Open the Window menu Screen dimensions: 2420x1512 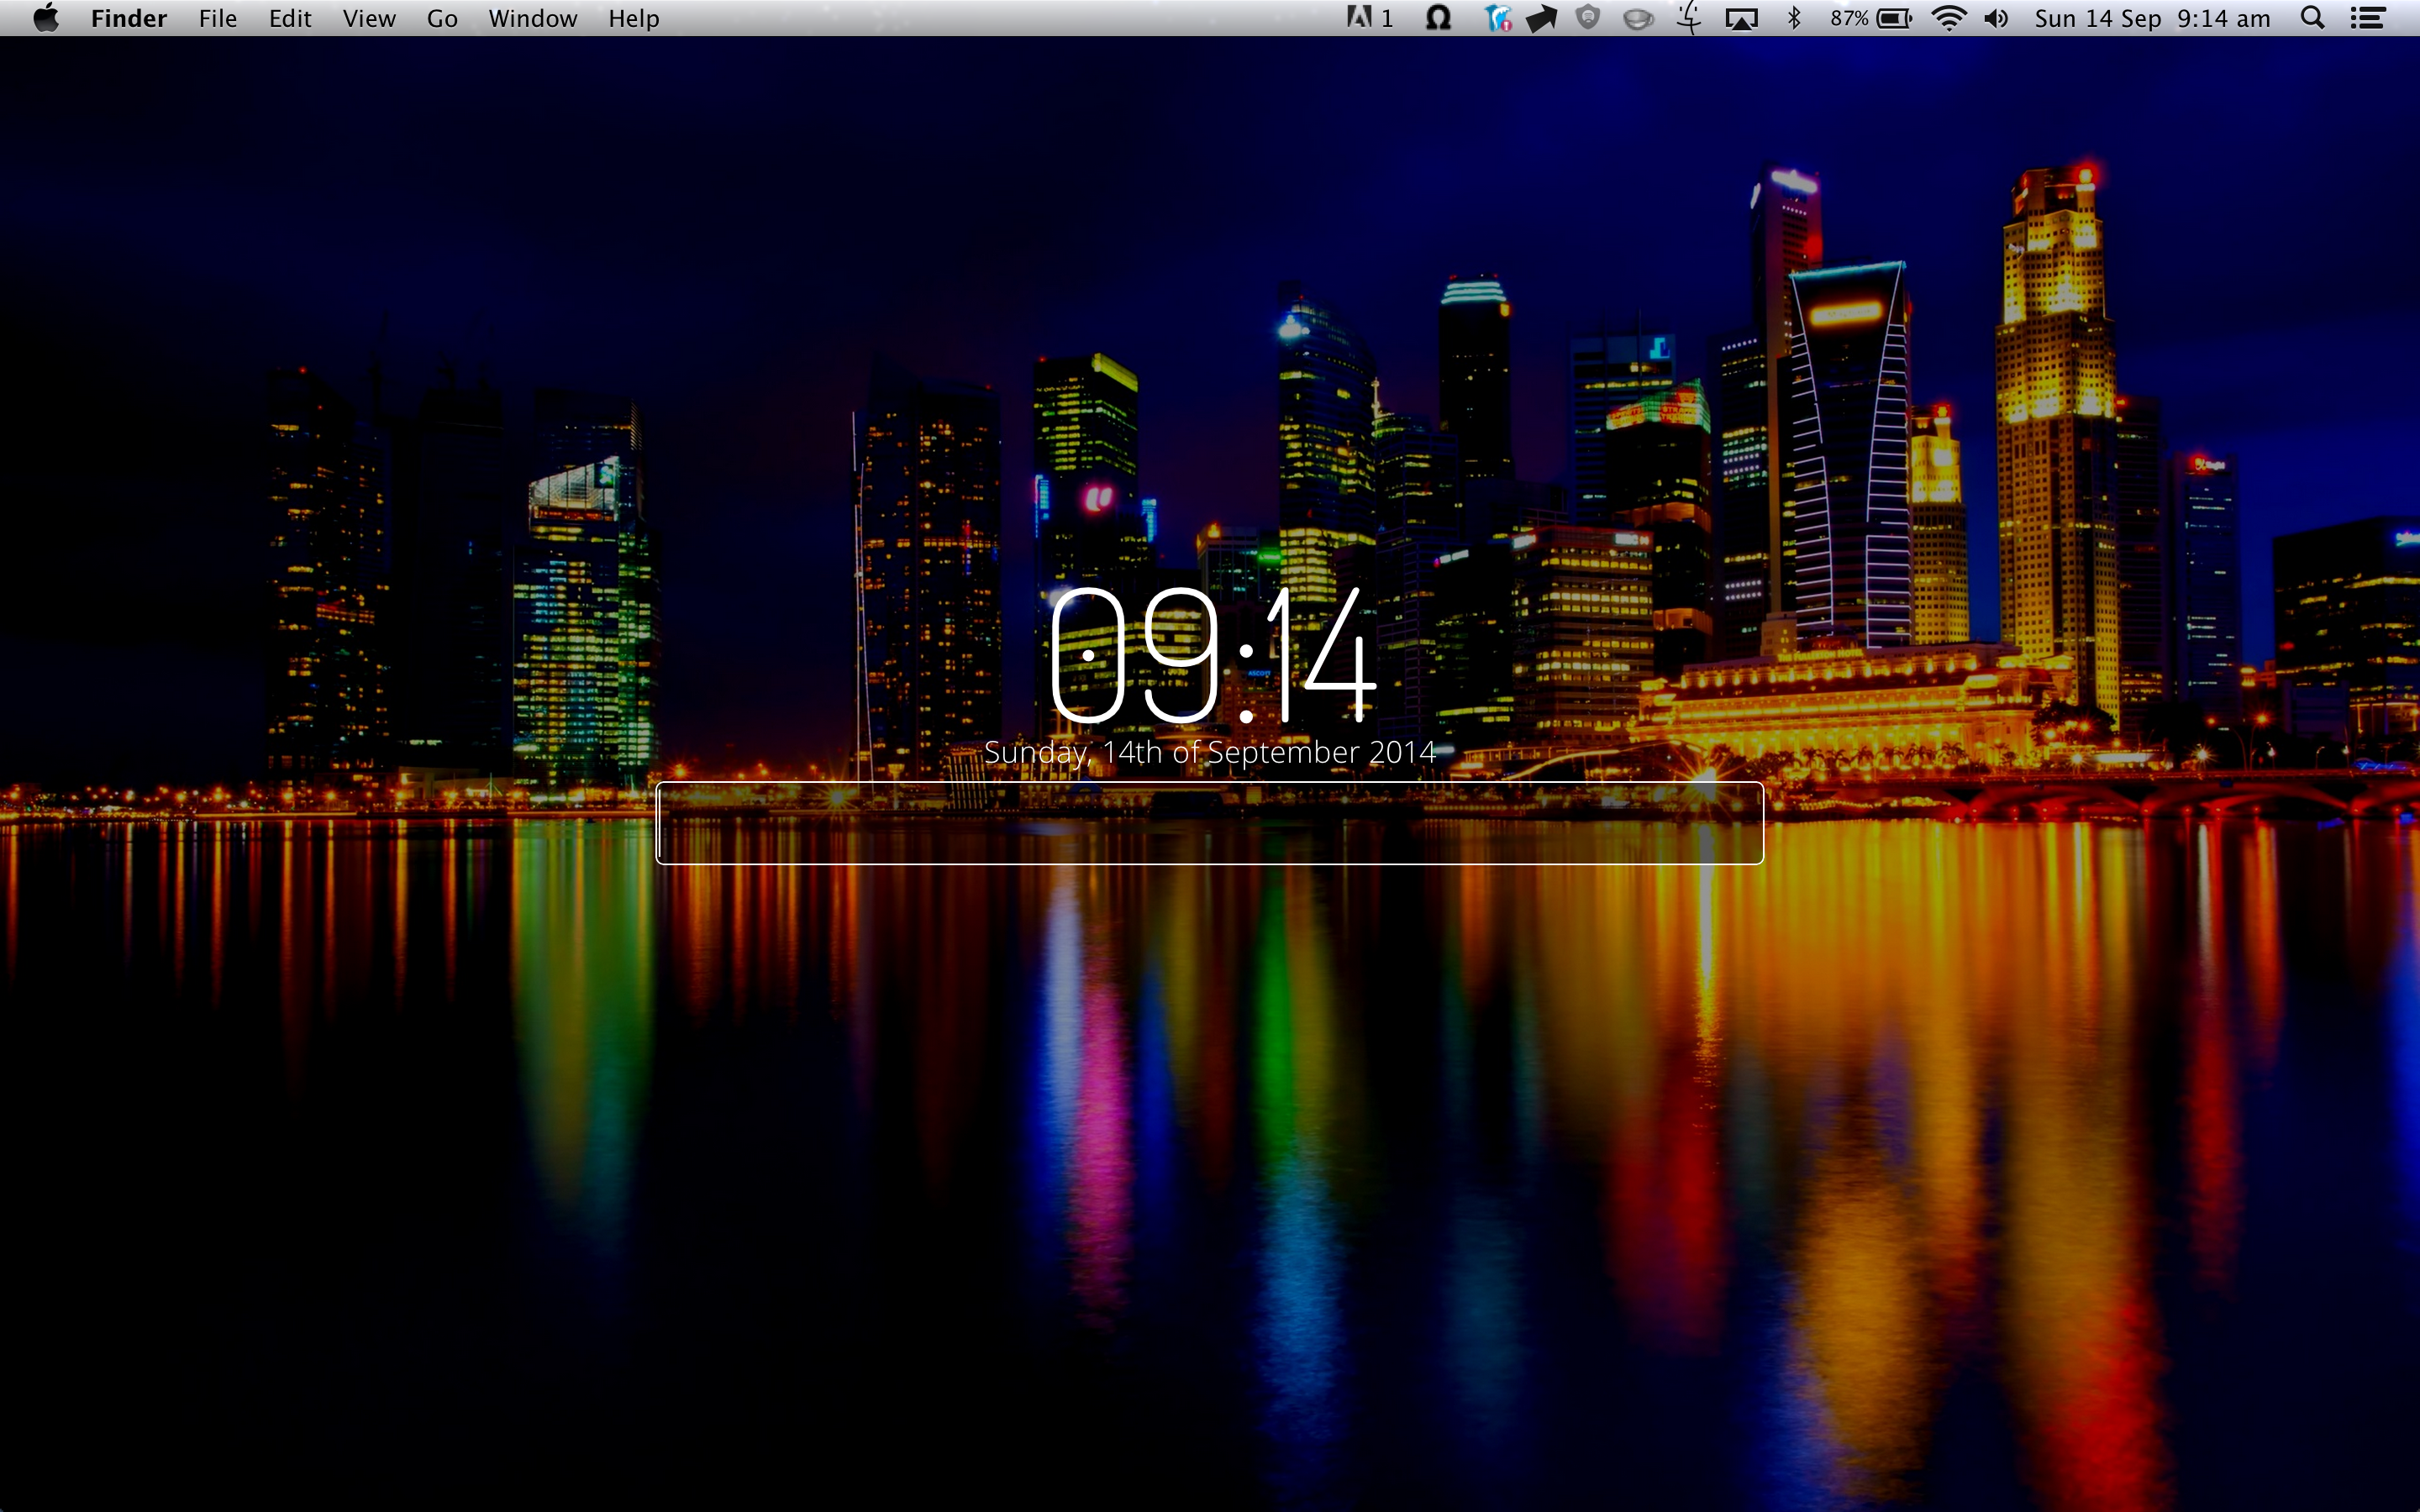[532, 18]
